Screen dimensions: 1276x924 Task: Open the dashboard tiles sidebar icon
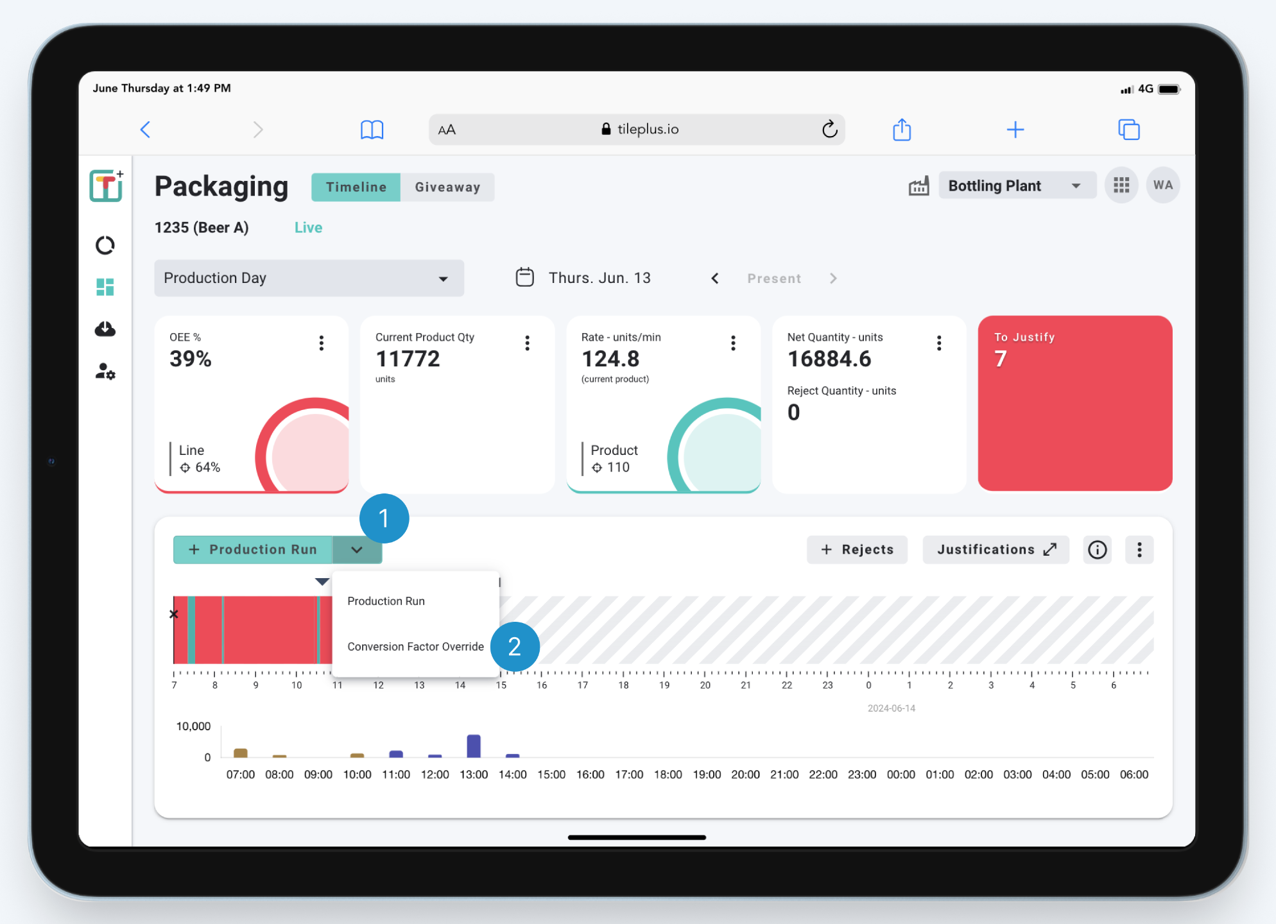click(105, 287)
